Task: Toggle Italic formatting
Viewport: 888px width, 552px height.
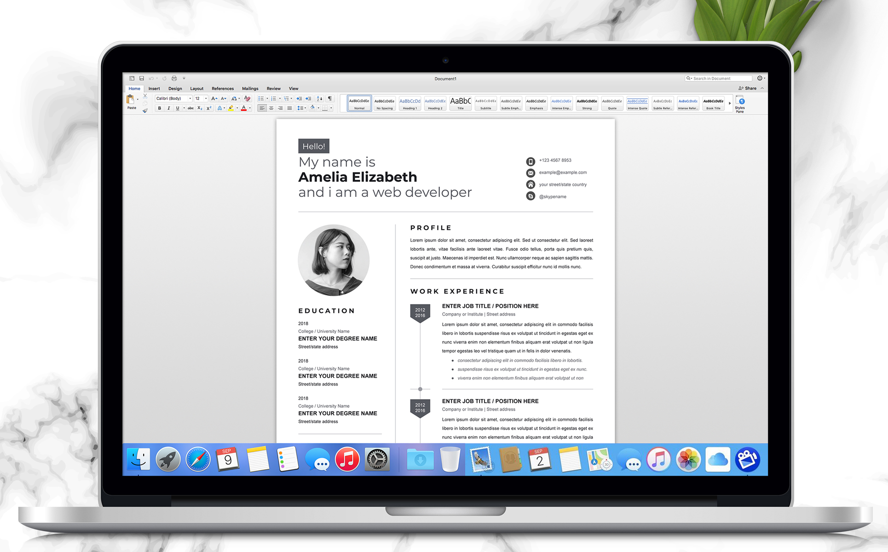Action: click(x=168, y=109)
